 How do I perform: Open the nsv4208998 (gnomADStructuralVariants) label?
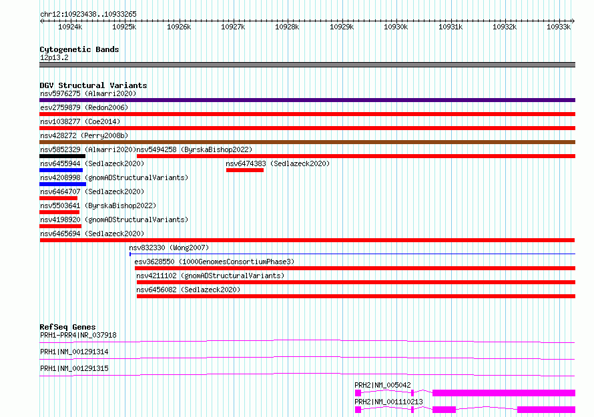click(x=113, y=177)
